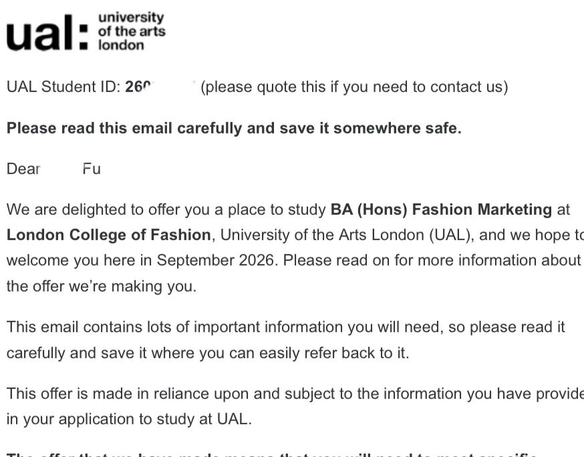Click the bold 'London College of Fashion' text

(109, 235)
